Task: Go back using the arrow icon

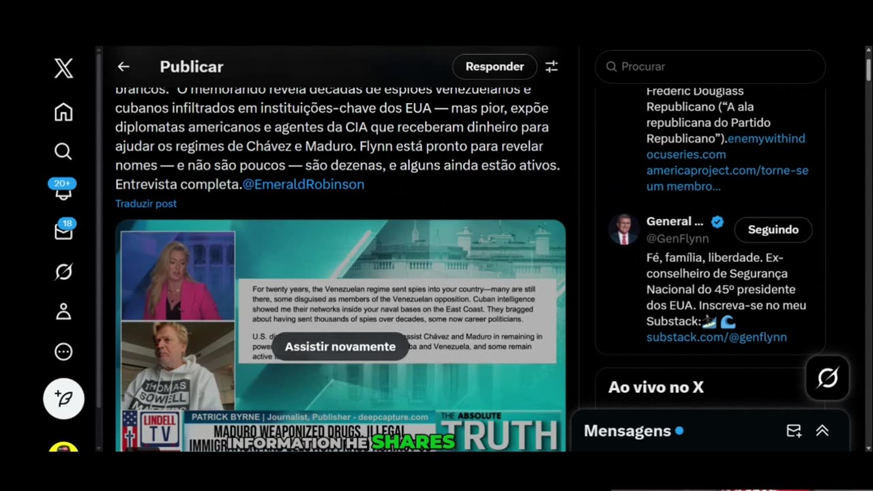Action: pos(123,67)
